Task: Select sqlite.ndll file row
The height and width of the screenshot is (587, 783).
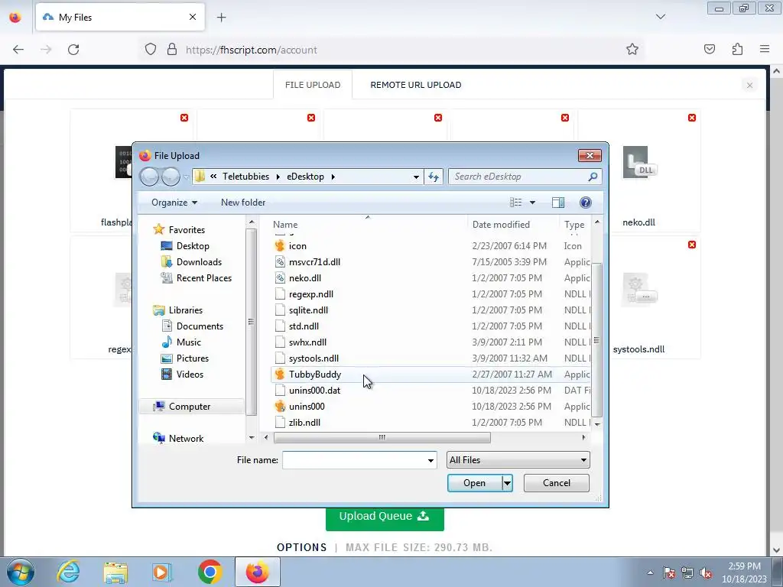Action: pos(308,310)
